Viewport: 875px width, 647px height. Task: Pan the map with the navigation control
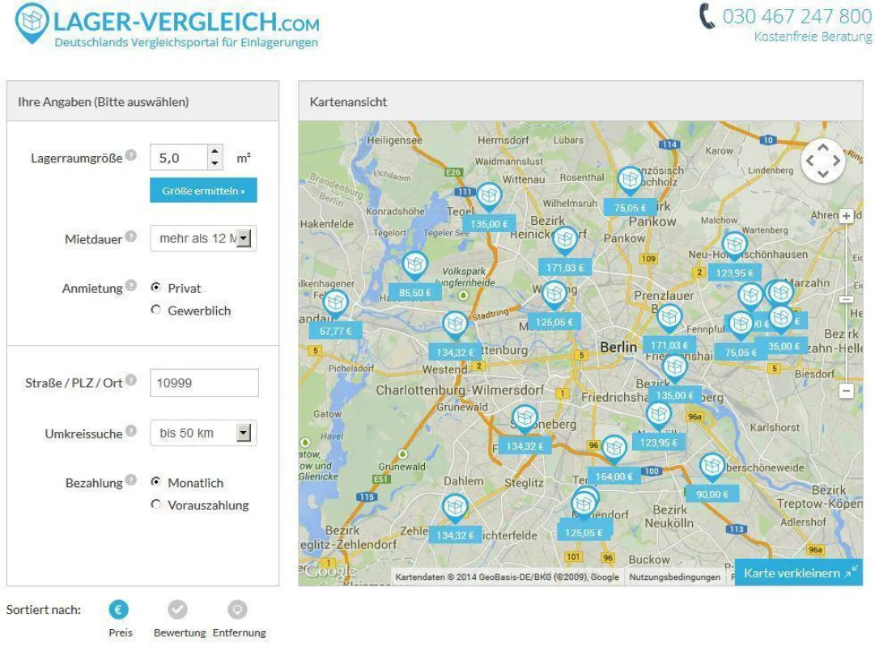click(x=823, y=161)
